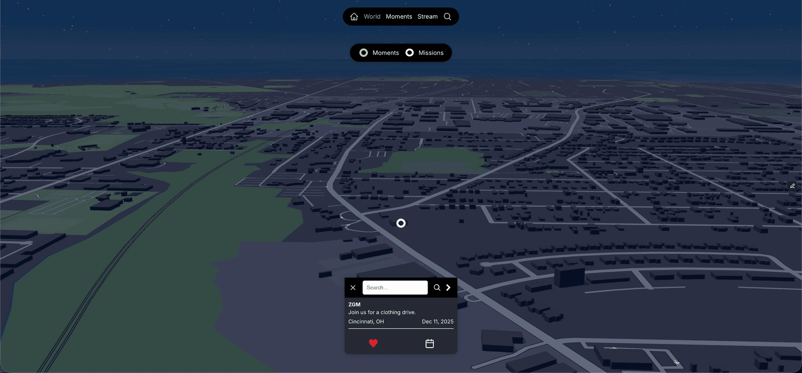Click the 'Cincinnati, OH' location text
This screenshot has height=373, width=802.
[x=366, y=322]
